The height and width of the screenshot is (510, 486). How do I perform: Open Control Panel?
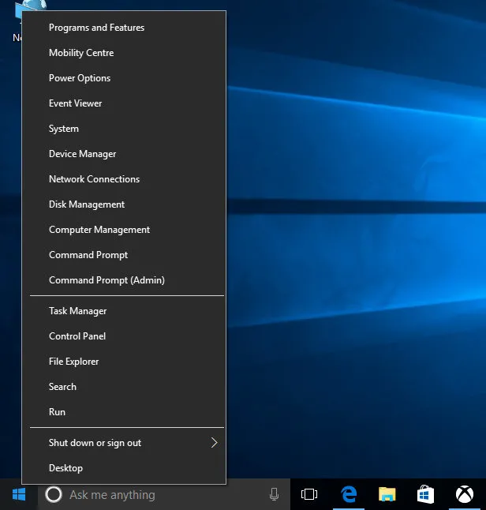click(x=77, y=336)
